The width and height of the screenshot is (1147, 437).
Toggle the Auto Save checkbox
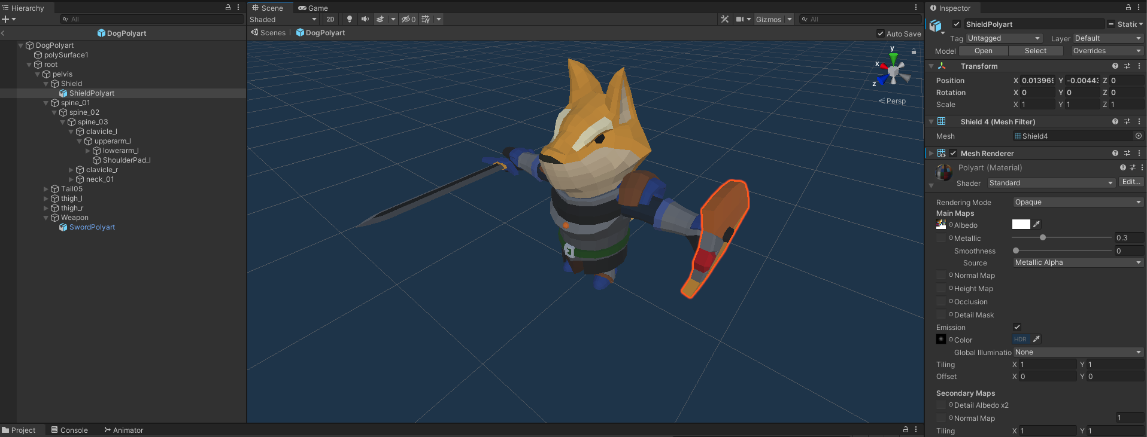pyautogui.click(x=880, y=33)
